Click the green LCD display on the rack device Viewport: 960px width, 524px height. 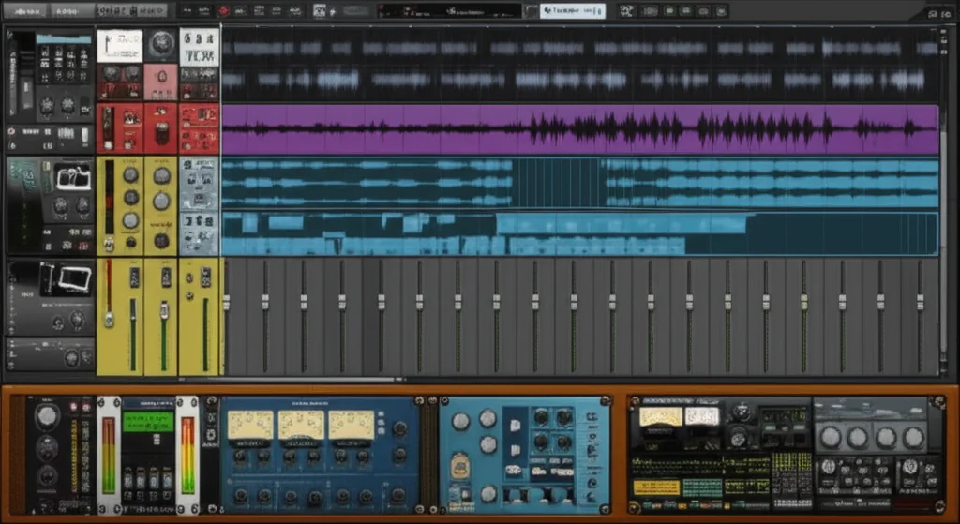(x=147, y=422)
